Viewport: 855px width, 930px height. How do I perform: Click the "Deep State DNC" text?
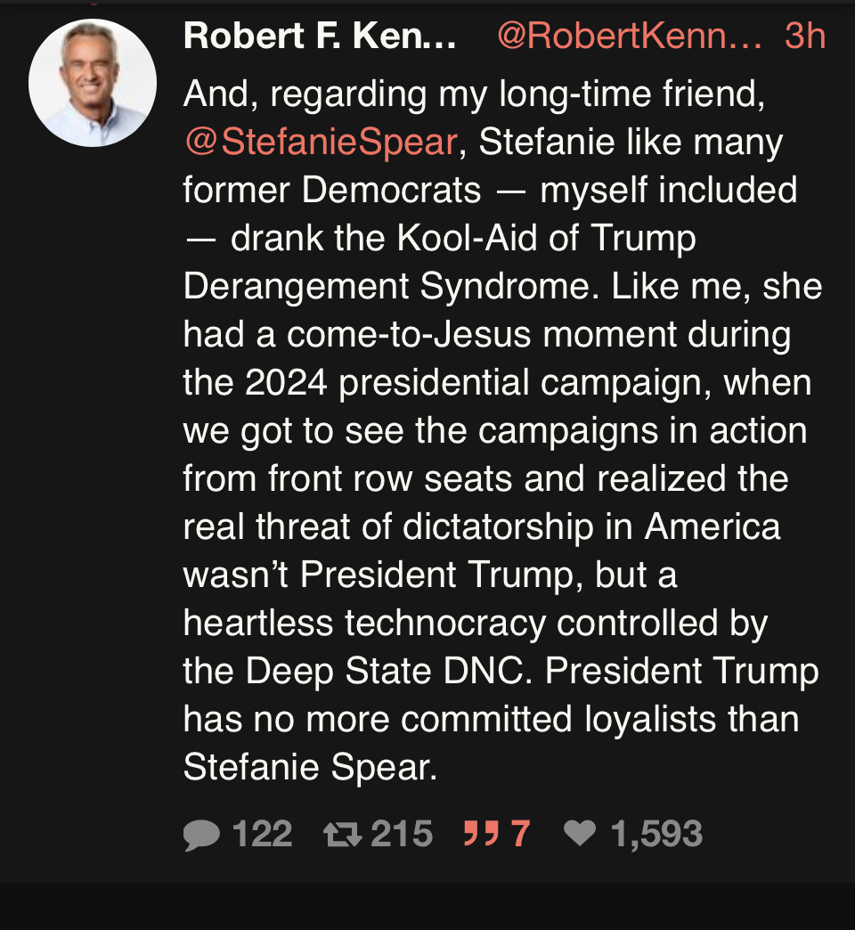coord(385,672)
